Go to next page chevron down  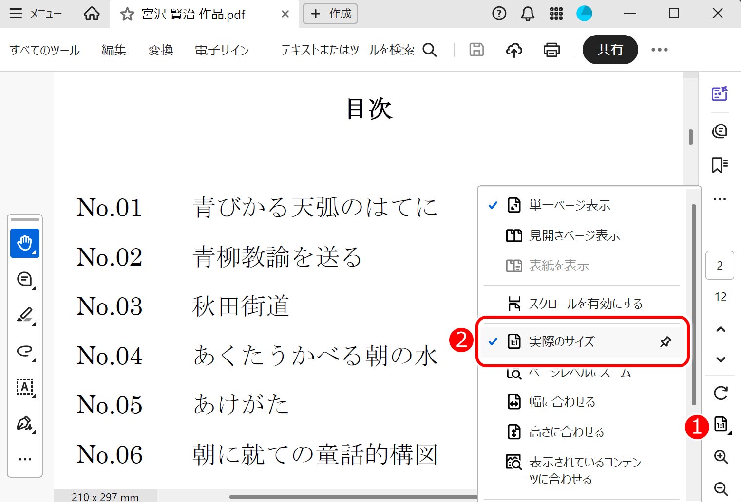click(x=721, y=359)
